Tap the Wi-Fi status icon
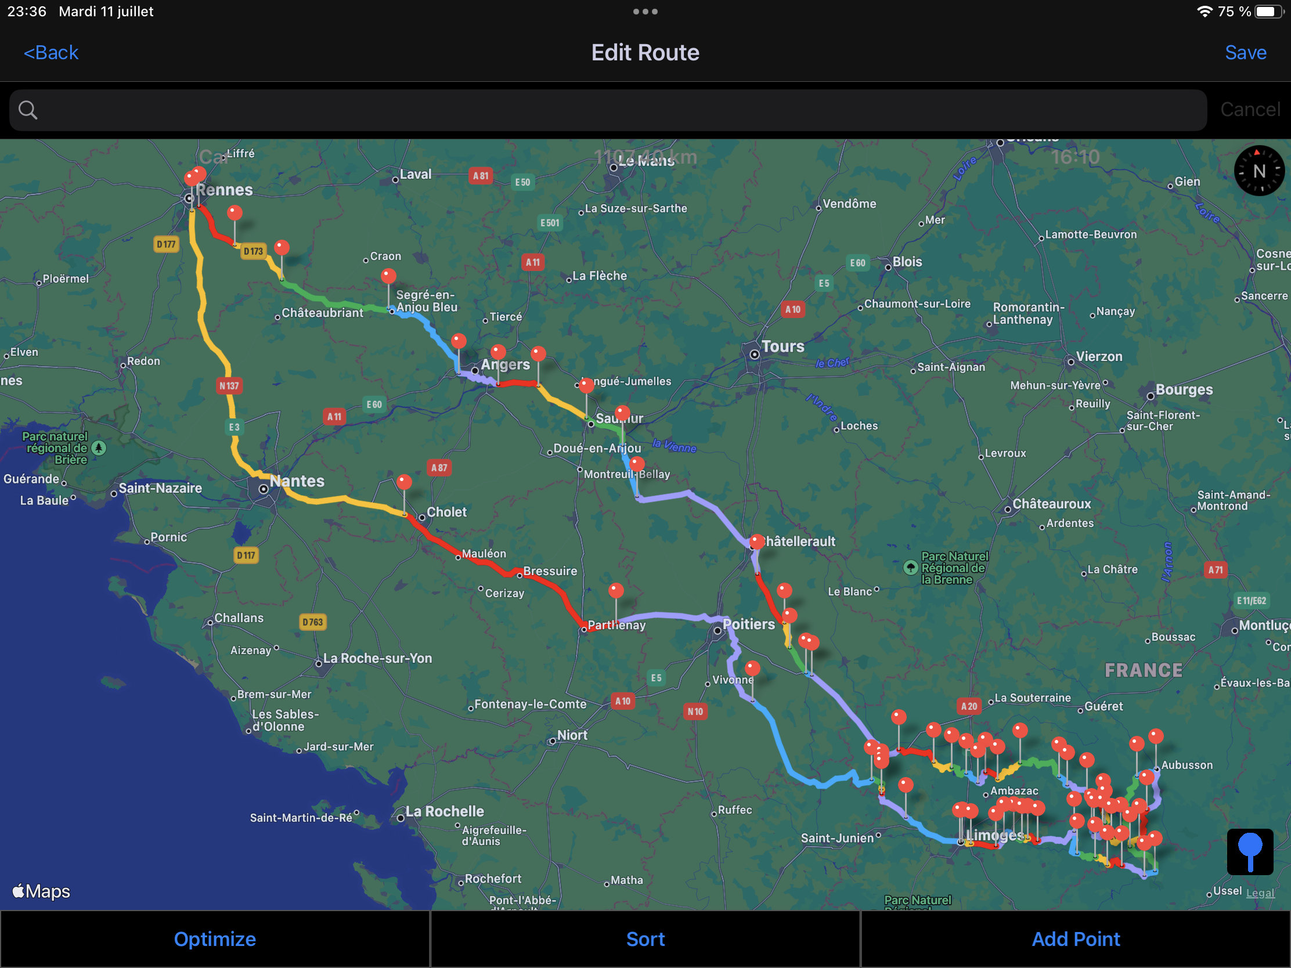1291x968 pixels. click(1204, 12)
